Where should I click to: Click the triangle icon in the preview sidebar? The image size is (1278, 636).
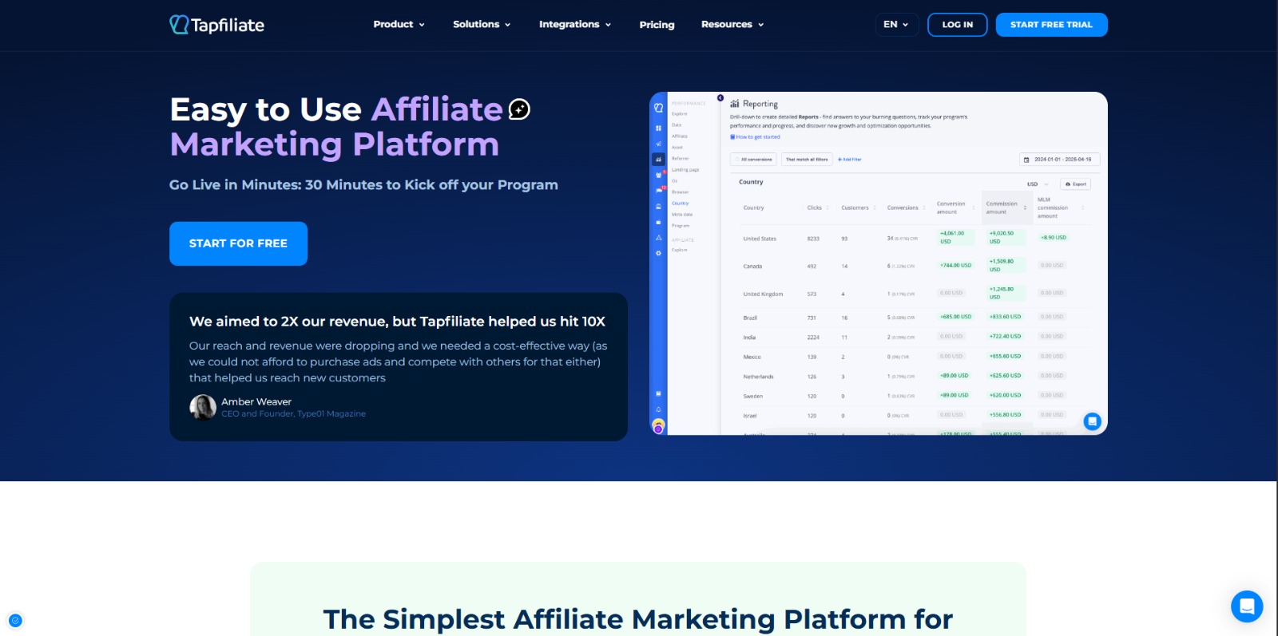(658, 238)
